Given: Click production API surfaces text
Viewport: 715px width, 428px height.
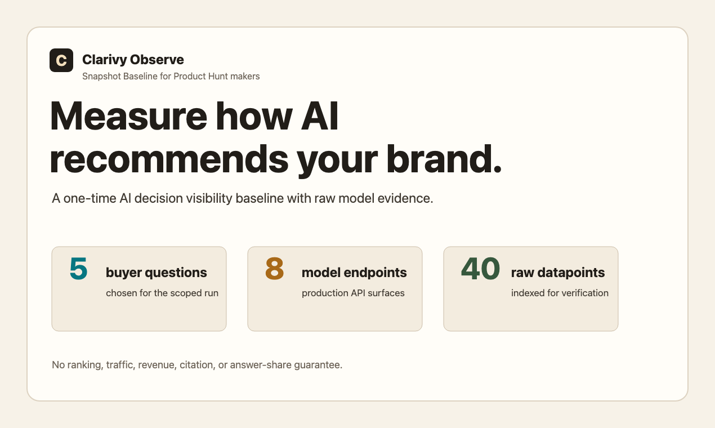Looking at the screenshot, I should point(353,293).
